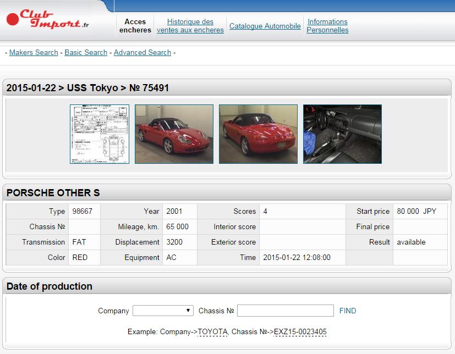
Task: Click the TOYOTA example text
Action: (212, 331)
